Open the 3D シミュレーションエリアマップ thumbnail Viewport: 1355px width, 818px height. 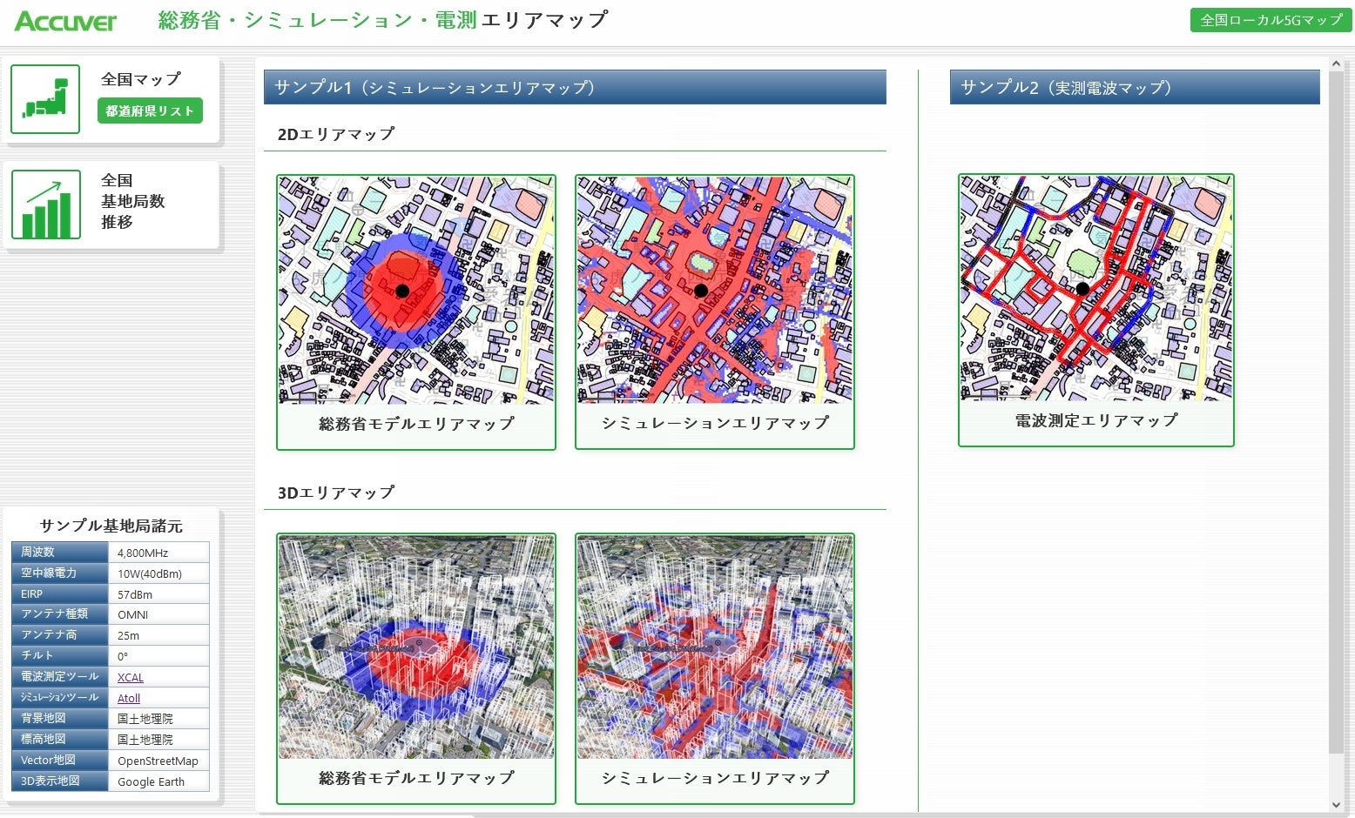pyautogui.click(x=715, y=647)
